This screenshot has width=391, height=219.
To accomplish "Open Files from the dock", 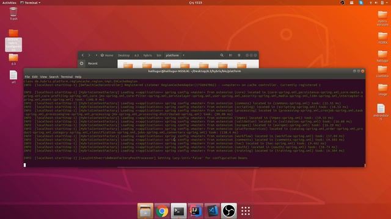I will [x=145, y=211].
